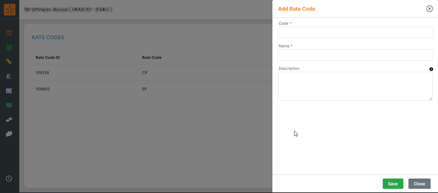Click the Rate Code column header
The image size is (438, 193).
tap(152, 57)
